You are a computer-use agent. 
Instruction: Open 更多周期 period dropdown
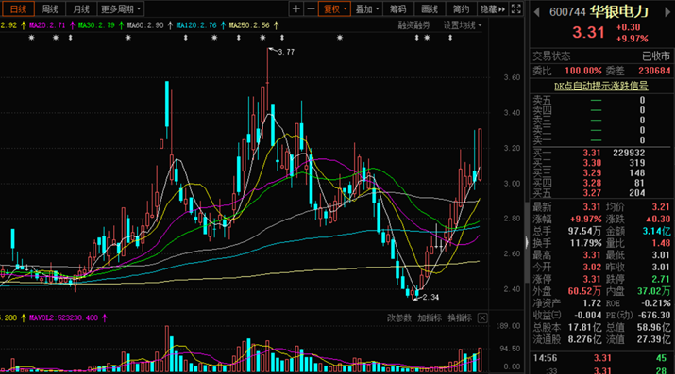coord(121,9)
